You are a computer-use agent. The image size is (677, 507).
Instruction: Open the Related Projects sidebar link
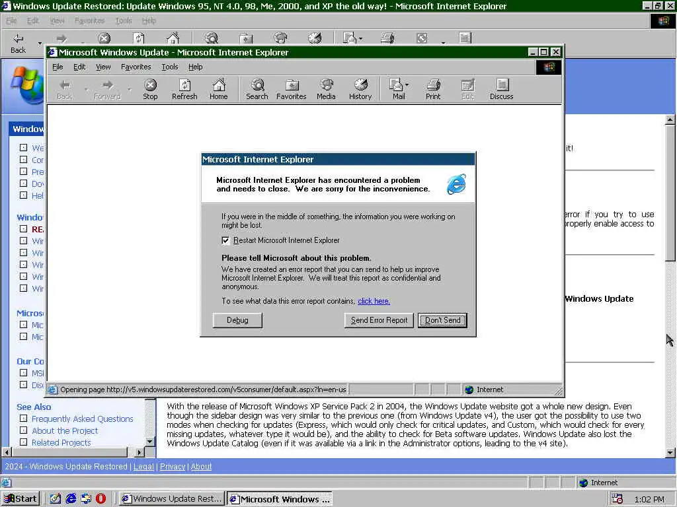pyautogui.click(x=61, y=443)
